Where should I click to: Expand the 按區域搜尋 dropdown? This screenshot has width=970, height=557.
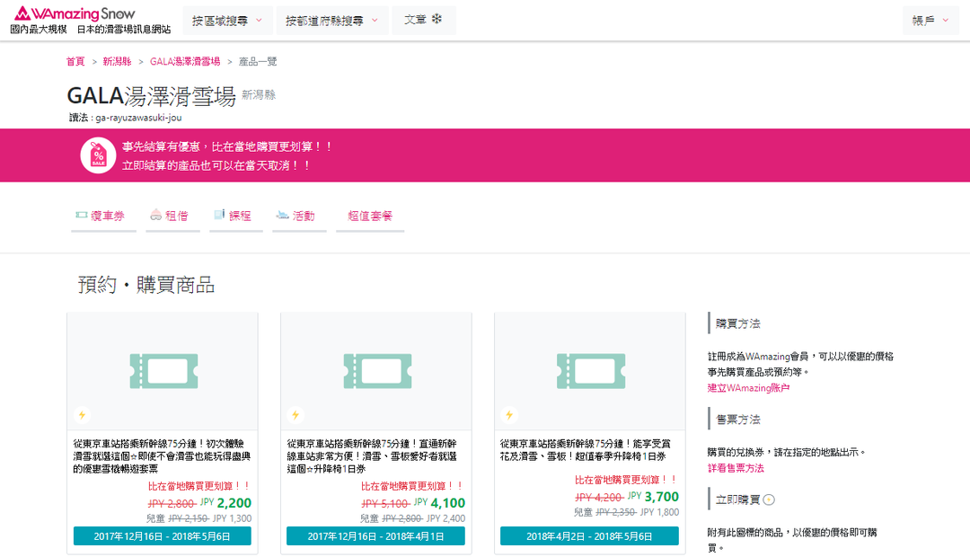pos(226,21)
